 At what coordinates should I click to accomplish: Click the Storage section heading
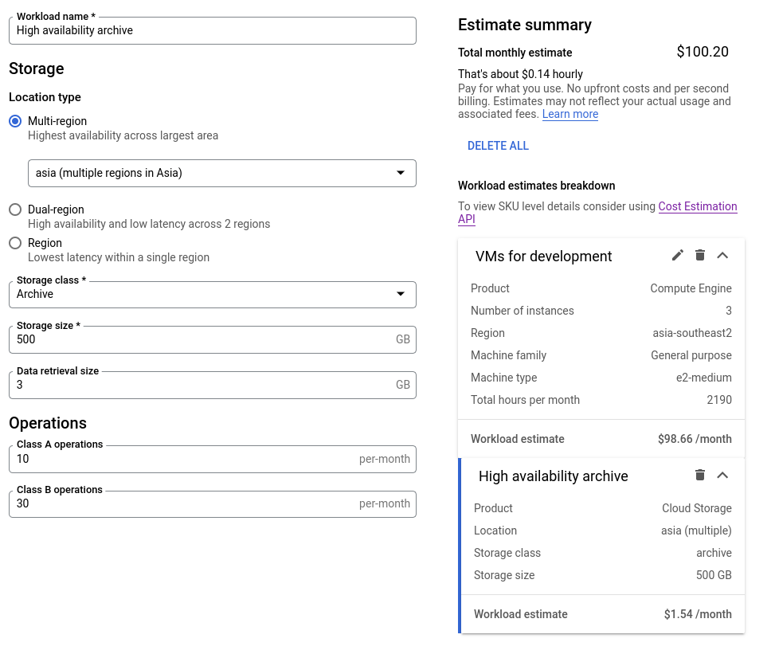[x=36, y=69]
